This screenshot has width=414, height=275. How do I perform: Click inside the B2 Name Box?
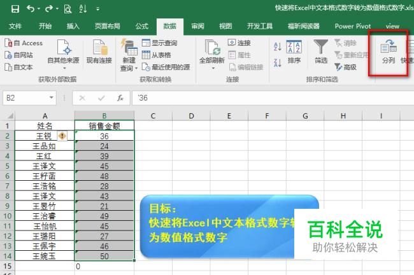[25, 98]
